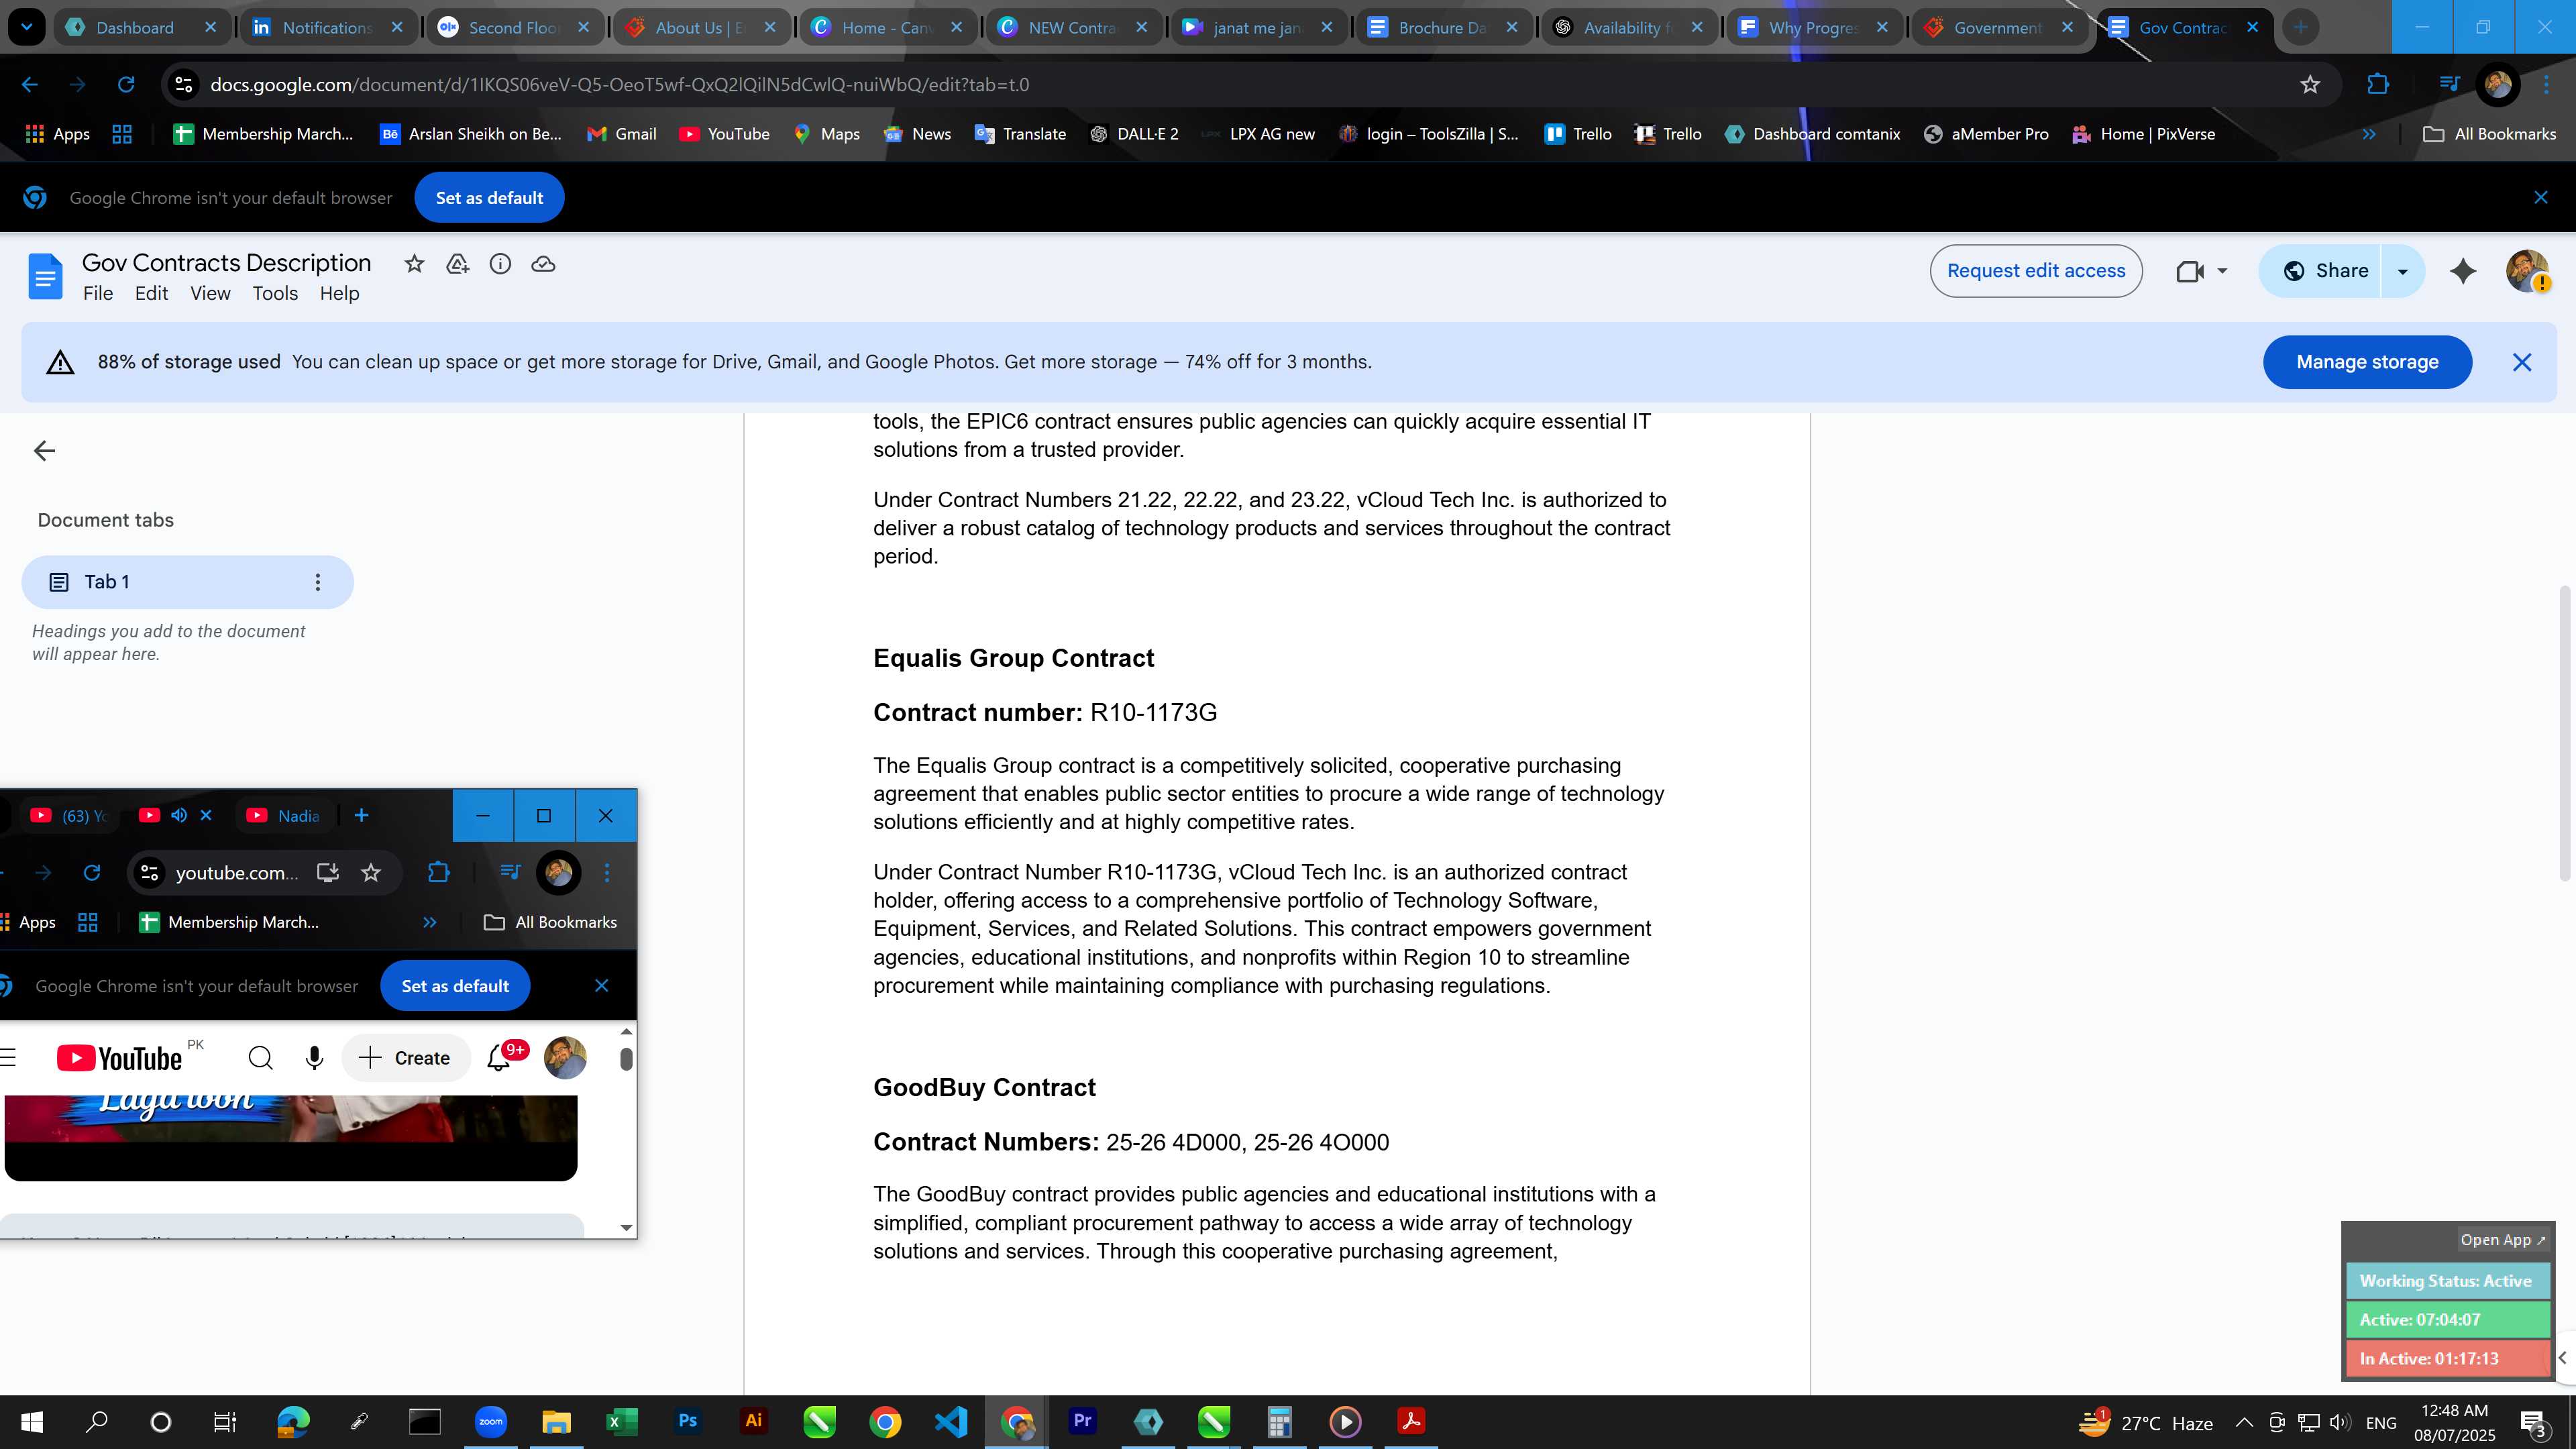2576x1449 pixels.
Task: Click the YouTube logo in small window
Action: [x=120, y=1058]
